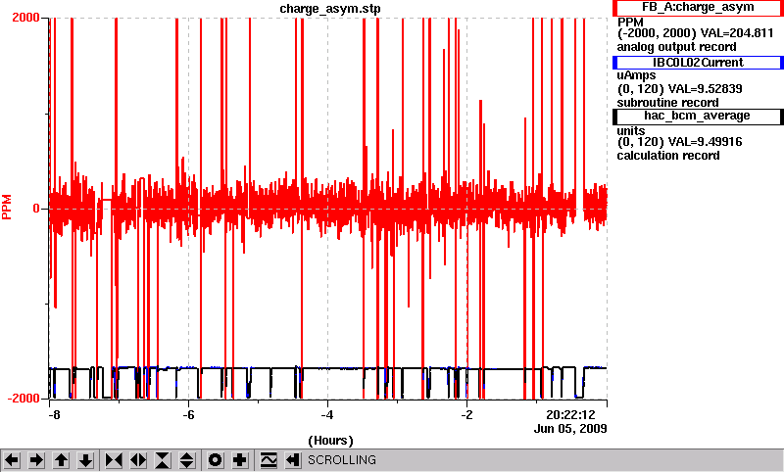Image resolution: width=784 pixels, height=472 pixels.
Task: Click the -6 hours x-axis label
Action: (x=188, y=415)
